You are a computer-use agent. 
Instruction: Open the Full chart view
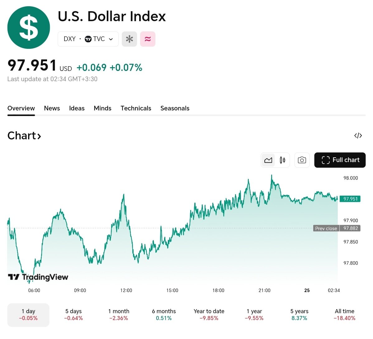coord(340,160)
